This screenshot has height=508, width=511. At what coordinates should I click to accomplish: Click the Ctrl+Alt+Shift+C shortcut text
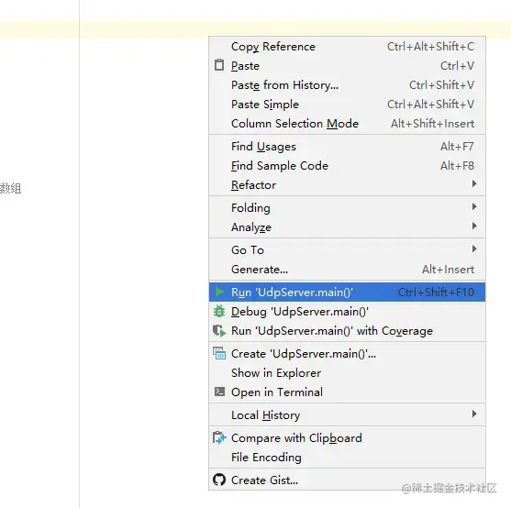coord(430,47)
